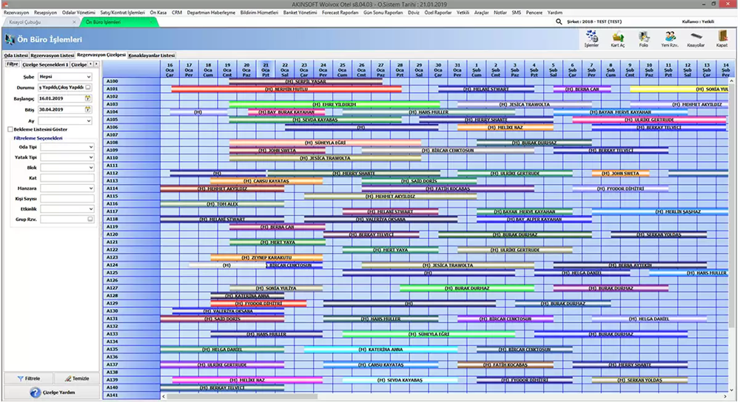
Task: Expand the Şube dropdown
Action: (90, 76)
